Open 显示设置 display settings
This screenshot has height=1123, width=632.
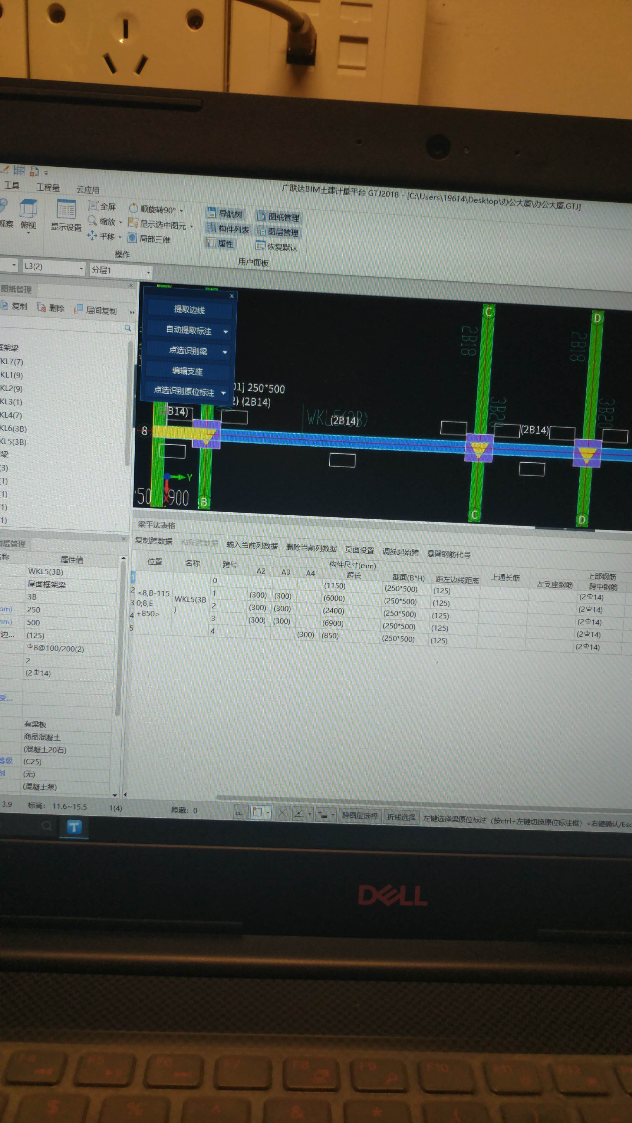(x=66, y=215)
